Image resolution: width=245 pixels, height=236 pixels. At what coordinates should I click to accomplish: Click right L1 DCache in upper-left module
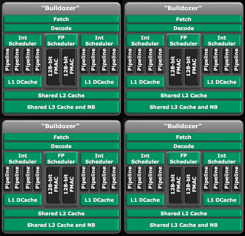pos(99,82)
